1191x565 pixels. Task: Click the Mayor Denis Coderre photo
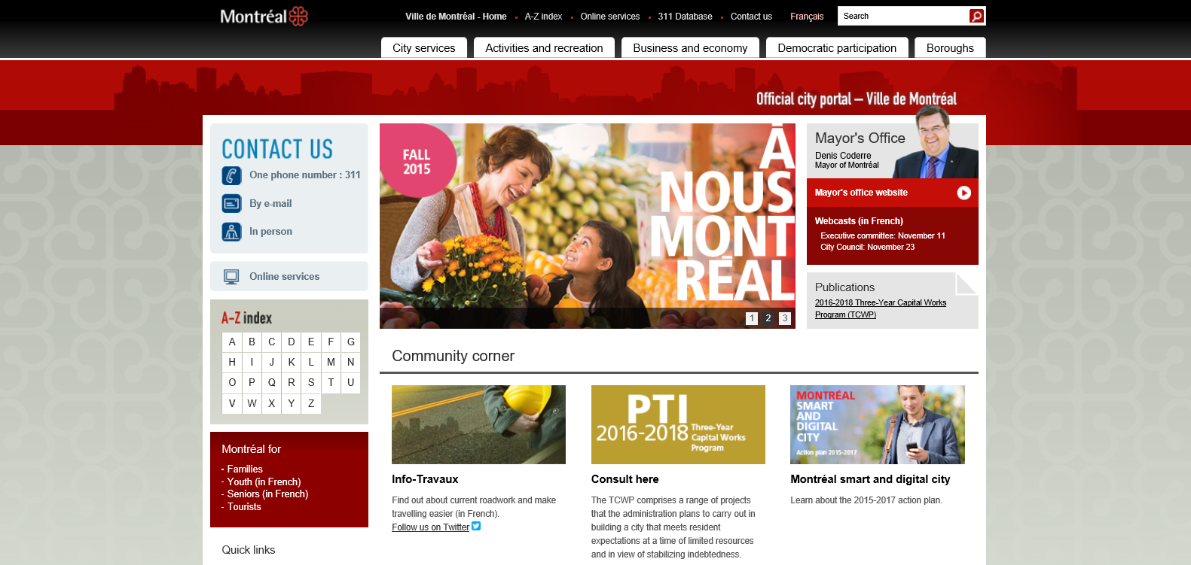coord(936,143)
